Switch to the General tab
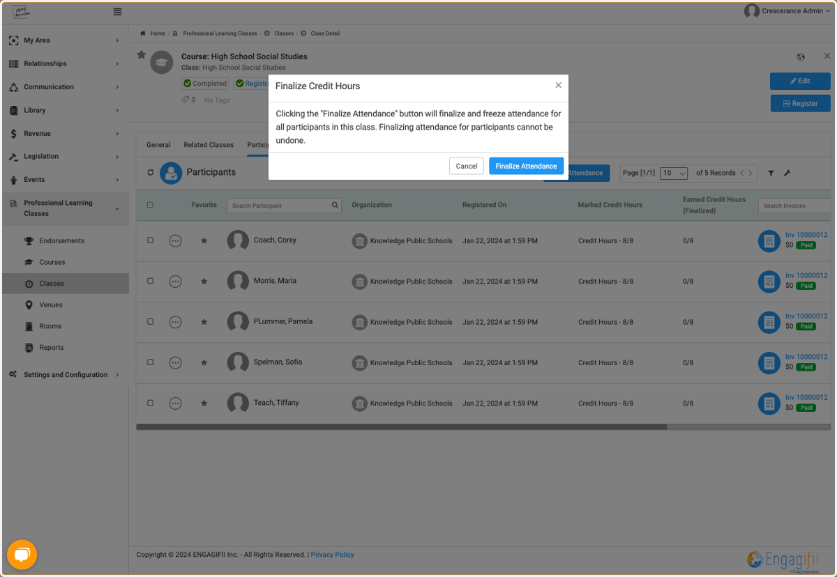The width and height of the screenshot is (837, 577). [x=158, y=145]
